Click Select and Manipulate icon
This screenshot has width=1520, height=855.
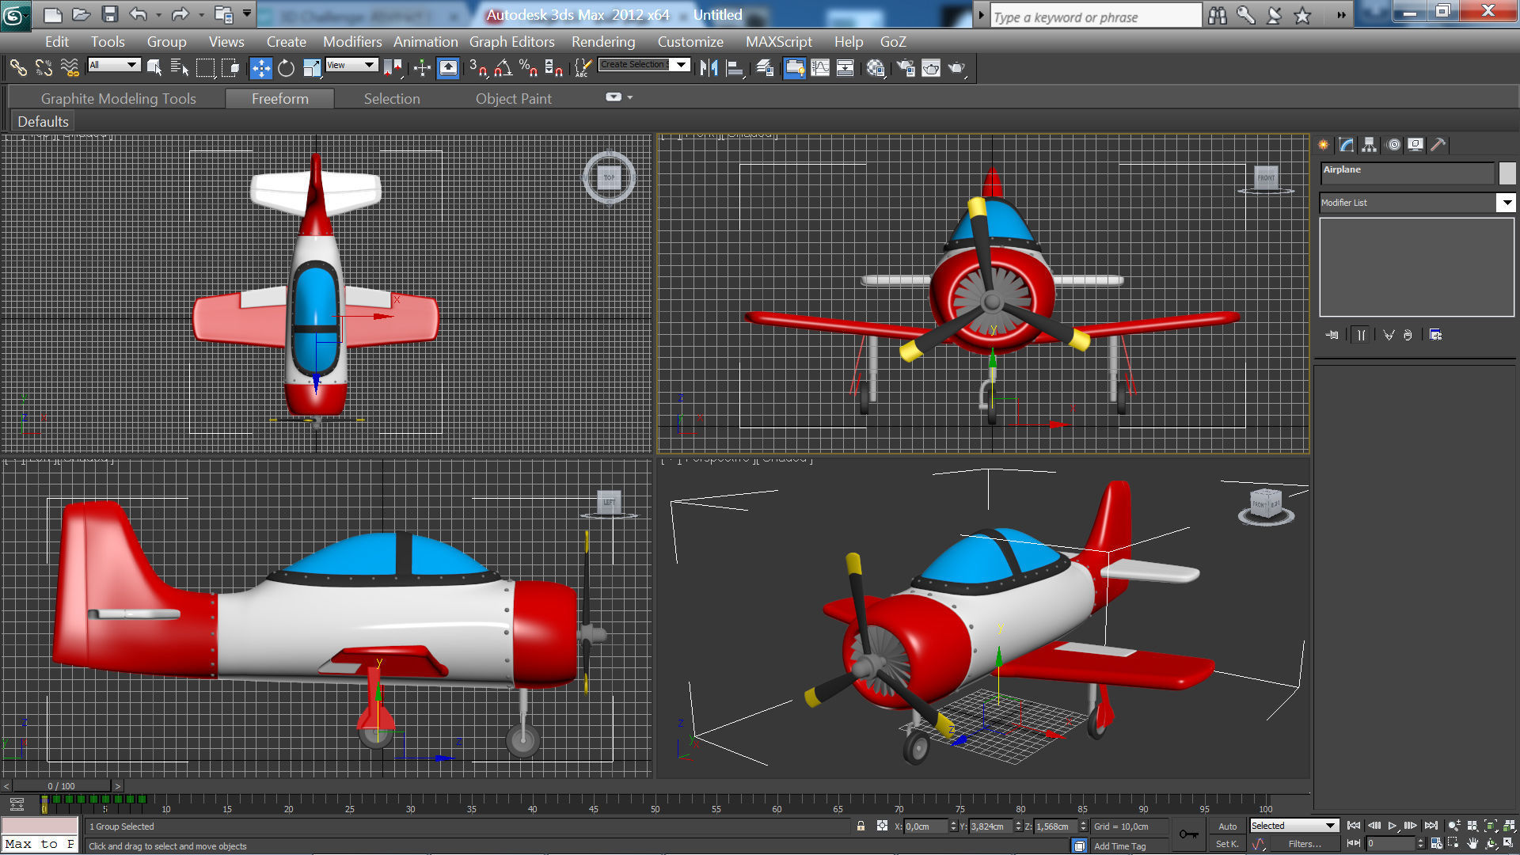pyautogui.click(x=422, y=68)
